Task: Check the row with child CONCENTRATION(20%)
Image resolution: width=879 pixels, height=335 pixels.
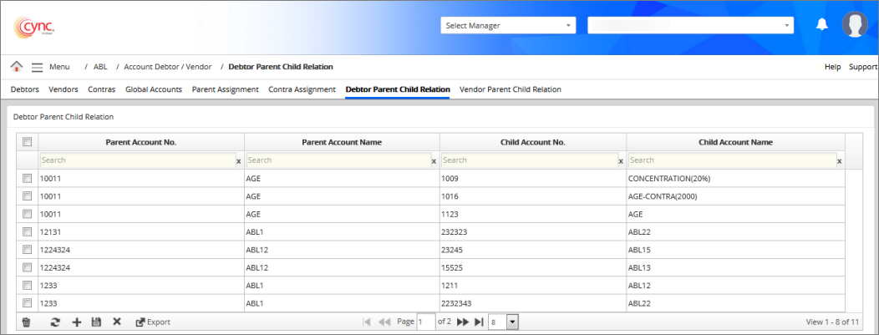Action: (x=27, y=178)
